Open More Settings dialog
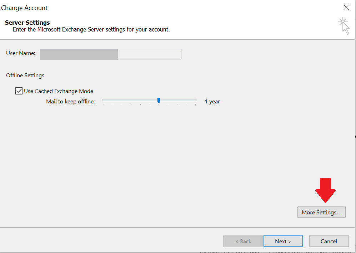 [x=321, y=212]
